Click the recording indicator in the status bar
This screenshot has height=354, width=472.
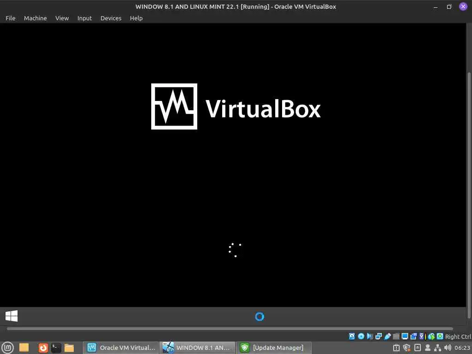413,336
